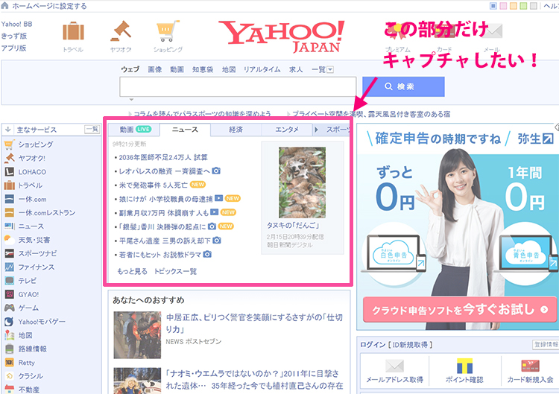Click the 路線情報 train icon
Viewport: 559px width, 394px height.
tap(9, 349)
